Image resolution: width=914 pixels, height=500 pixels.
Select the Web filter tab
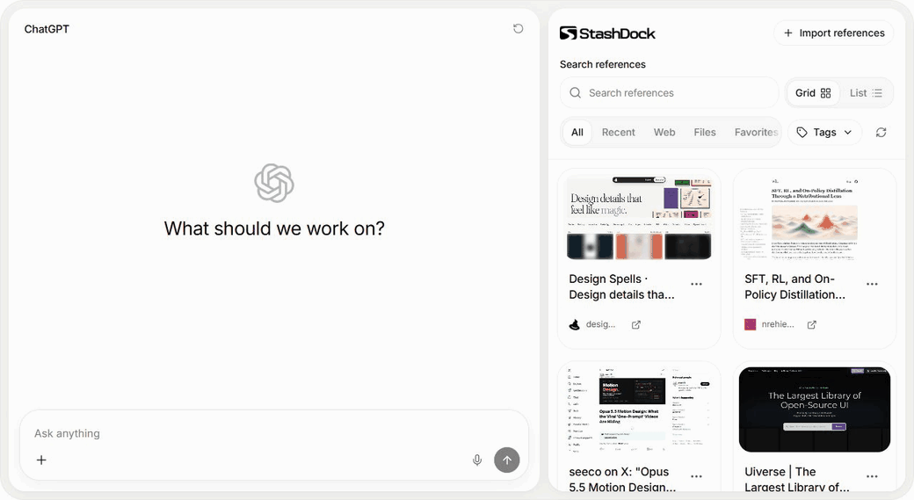pos(664,133)
